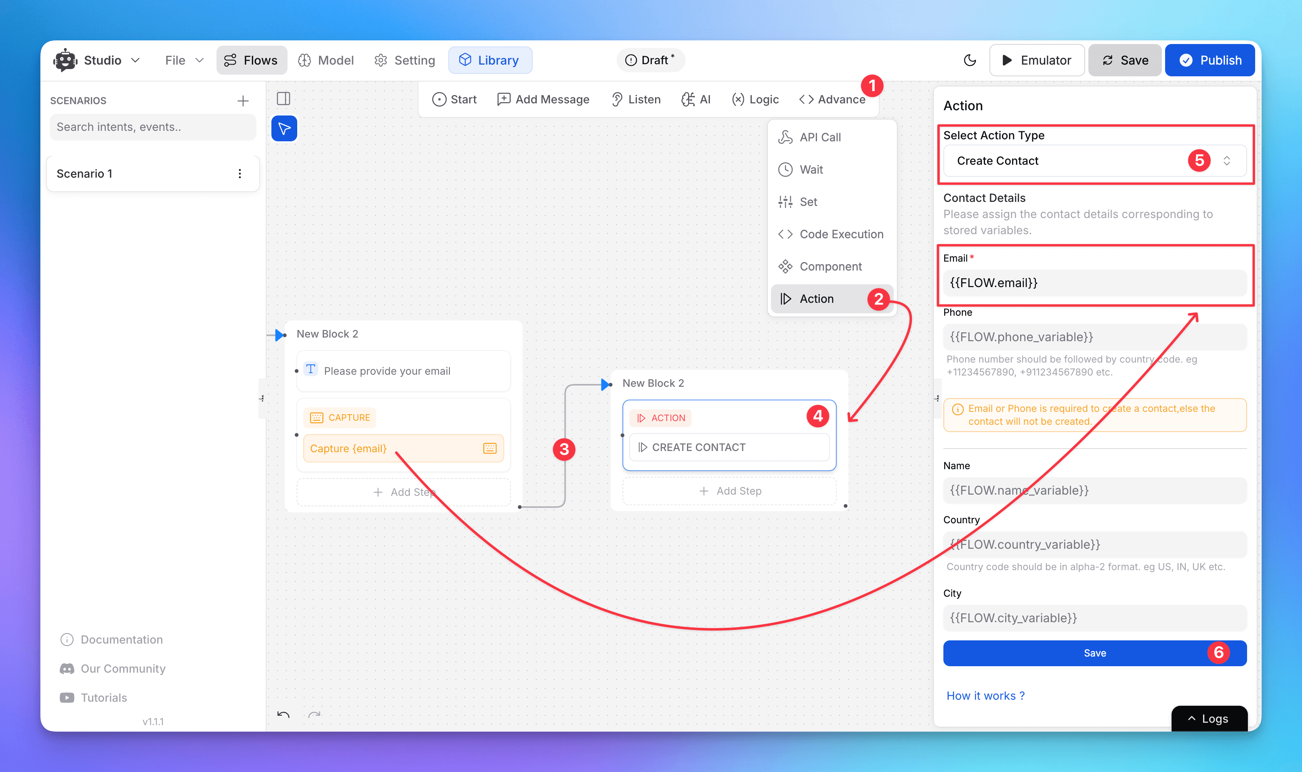Open the AI toolbar option
1302x772 pixels.
pyautogui.click(x=696, y=99)
